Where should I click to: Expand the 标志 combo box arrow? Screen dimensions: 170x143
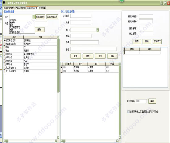[34, 17]
